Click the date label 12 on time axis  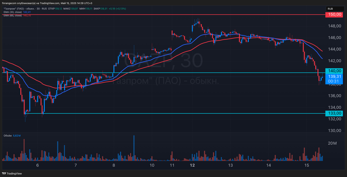point(192,165)
